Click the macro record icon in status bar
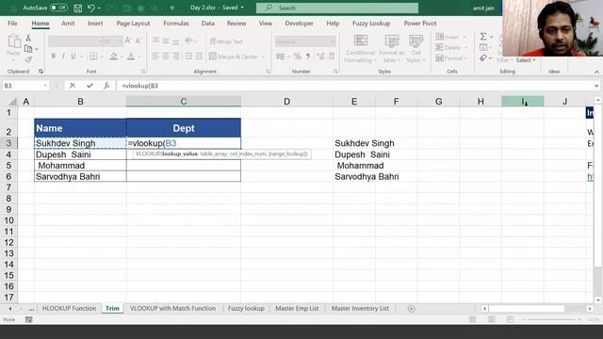Screen dimensions: 603x339 (x=29, y=319)
